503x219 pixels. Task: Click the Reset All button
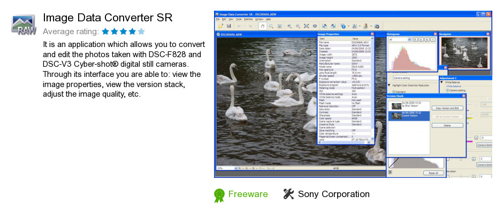(433, 173)
